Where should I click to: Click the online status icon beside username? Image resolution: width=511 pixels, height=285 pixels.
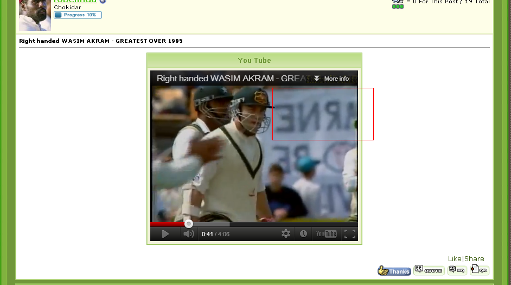coord(103,1)
